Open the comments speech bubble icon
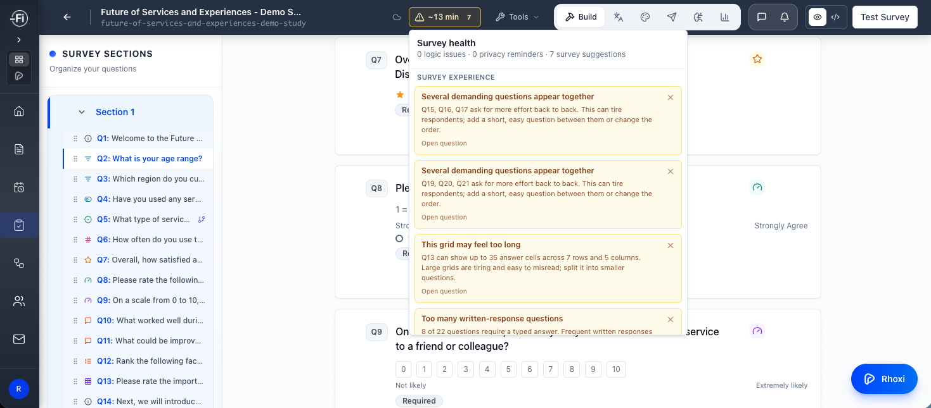 tap(762, 17)
